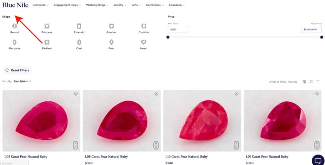Click the max price slider handle
The image size is (325, 165).
point(322,37)
